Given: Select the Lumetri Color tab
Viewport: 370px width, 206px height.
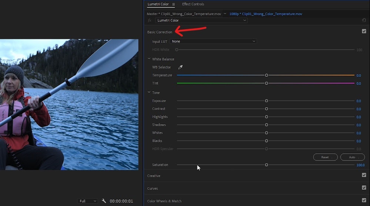Looking at the screenshot, I should coord(158,4).
